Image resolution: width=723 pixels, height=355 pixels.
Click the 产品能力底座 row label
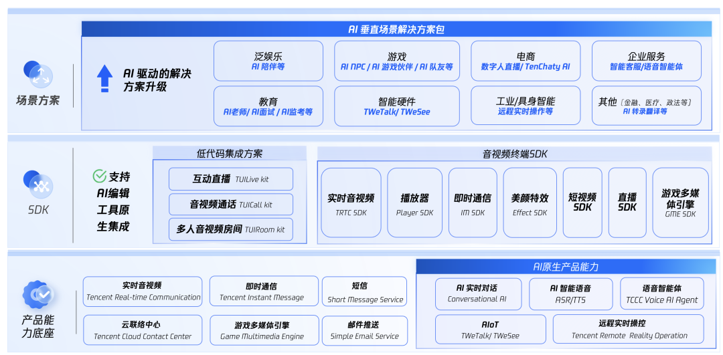[37, 326]
